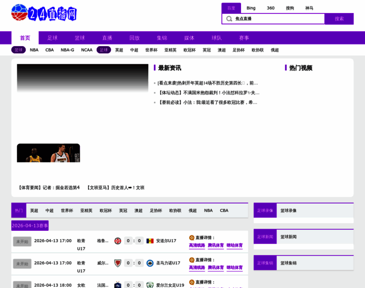
Task: Click 安道尔U17 flag icon
Action: [x=150, y=241]
